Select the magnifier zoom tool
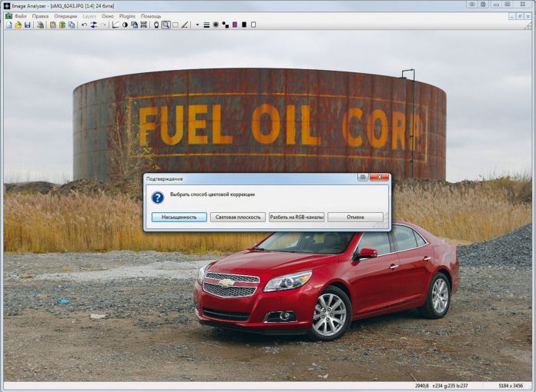Image resolution: width=536 pixels, height=392 pixels. [166, 25]
